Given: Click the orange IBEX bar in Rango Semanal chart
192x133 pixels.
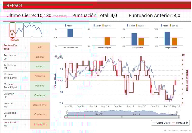Looking at the screenshot, I should point(174,42).
